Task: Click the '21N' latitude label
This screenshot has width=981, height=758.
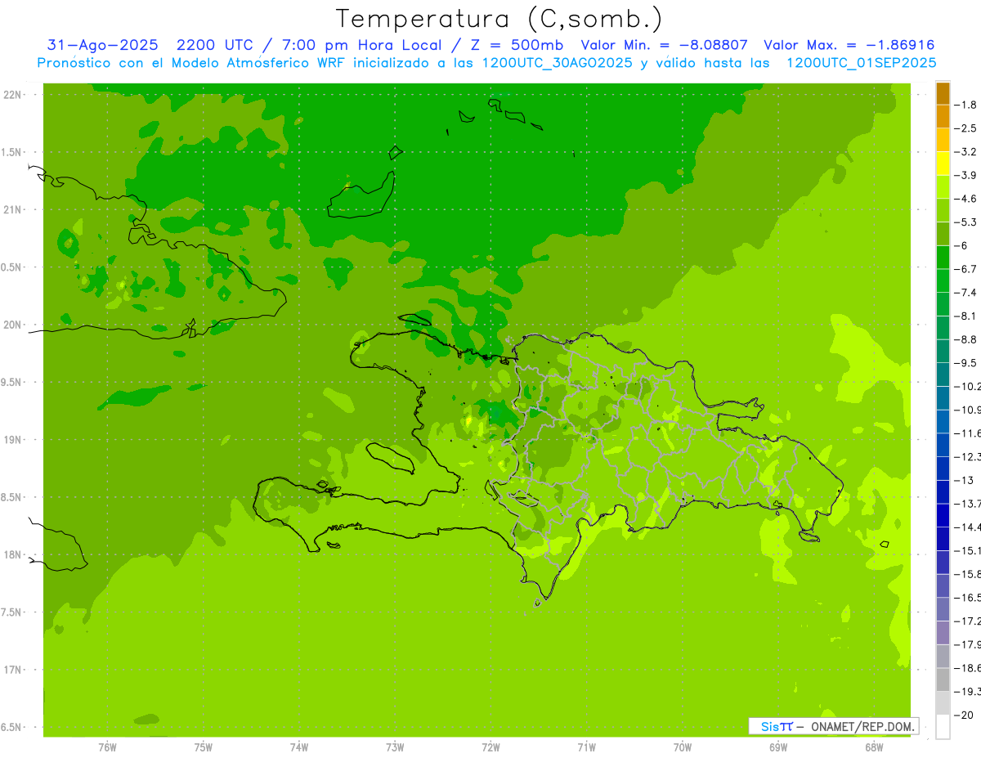Action: (x=12, y=209)
